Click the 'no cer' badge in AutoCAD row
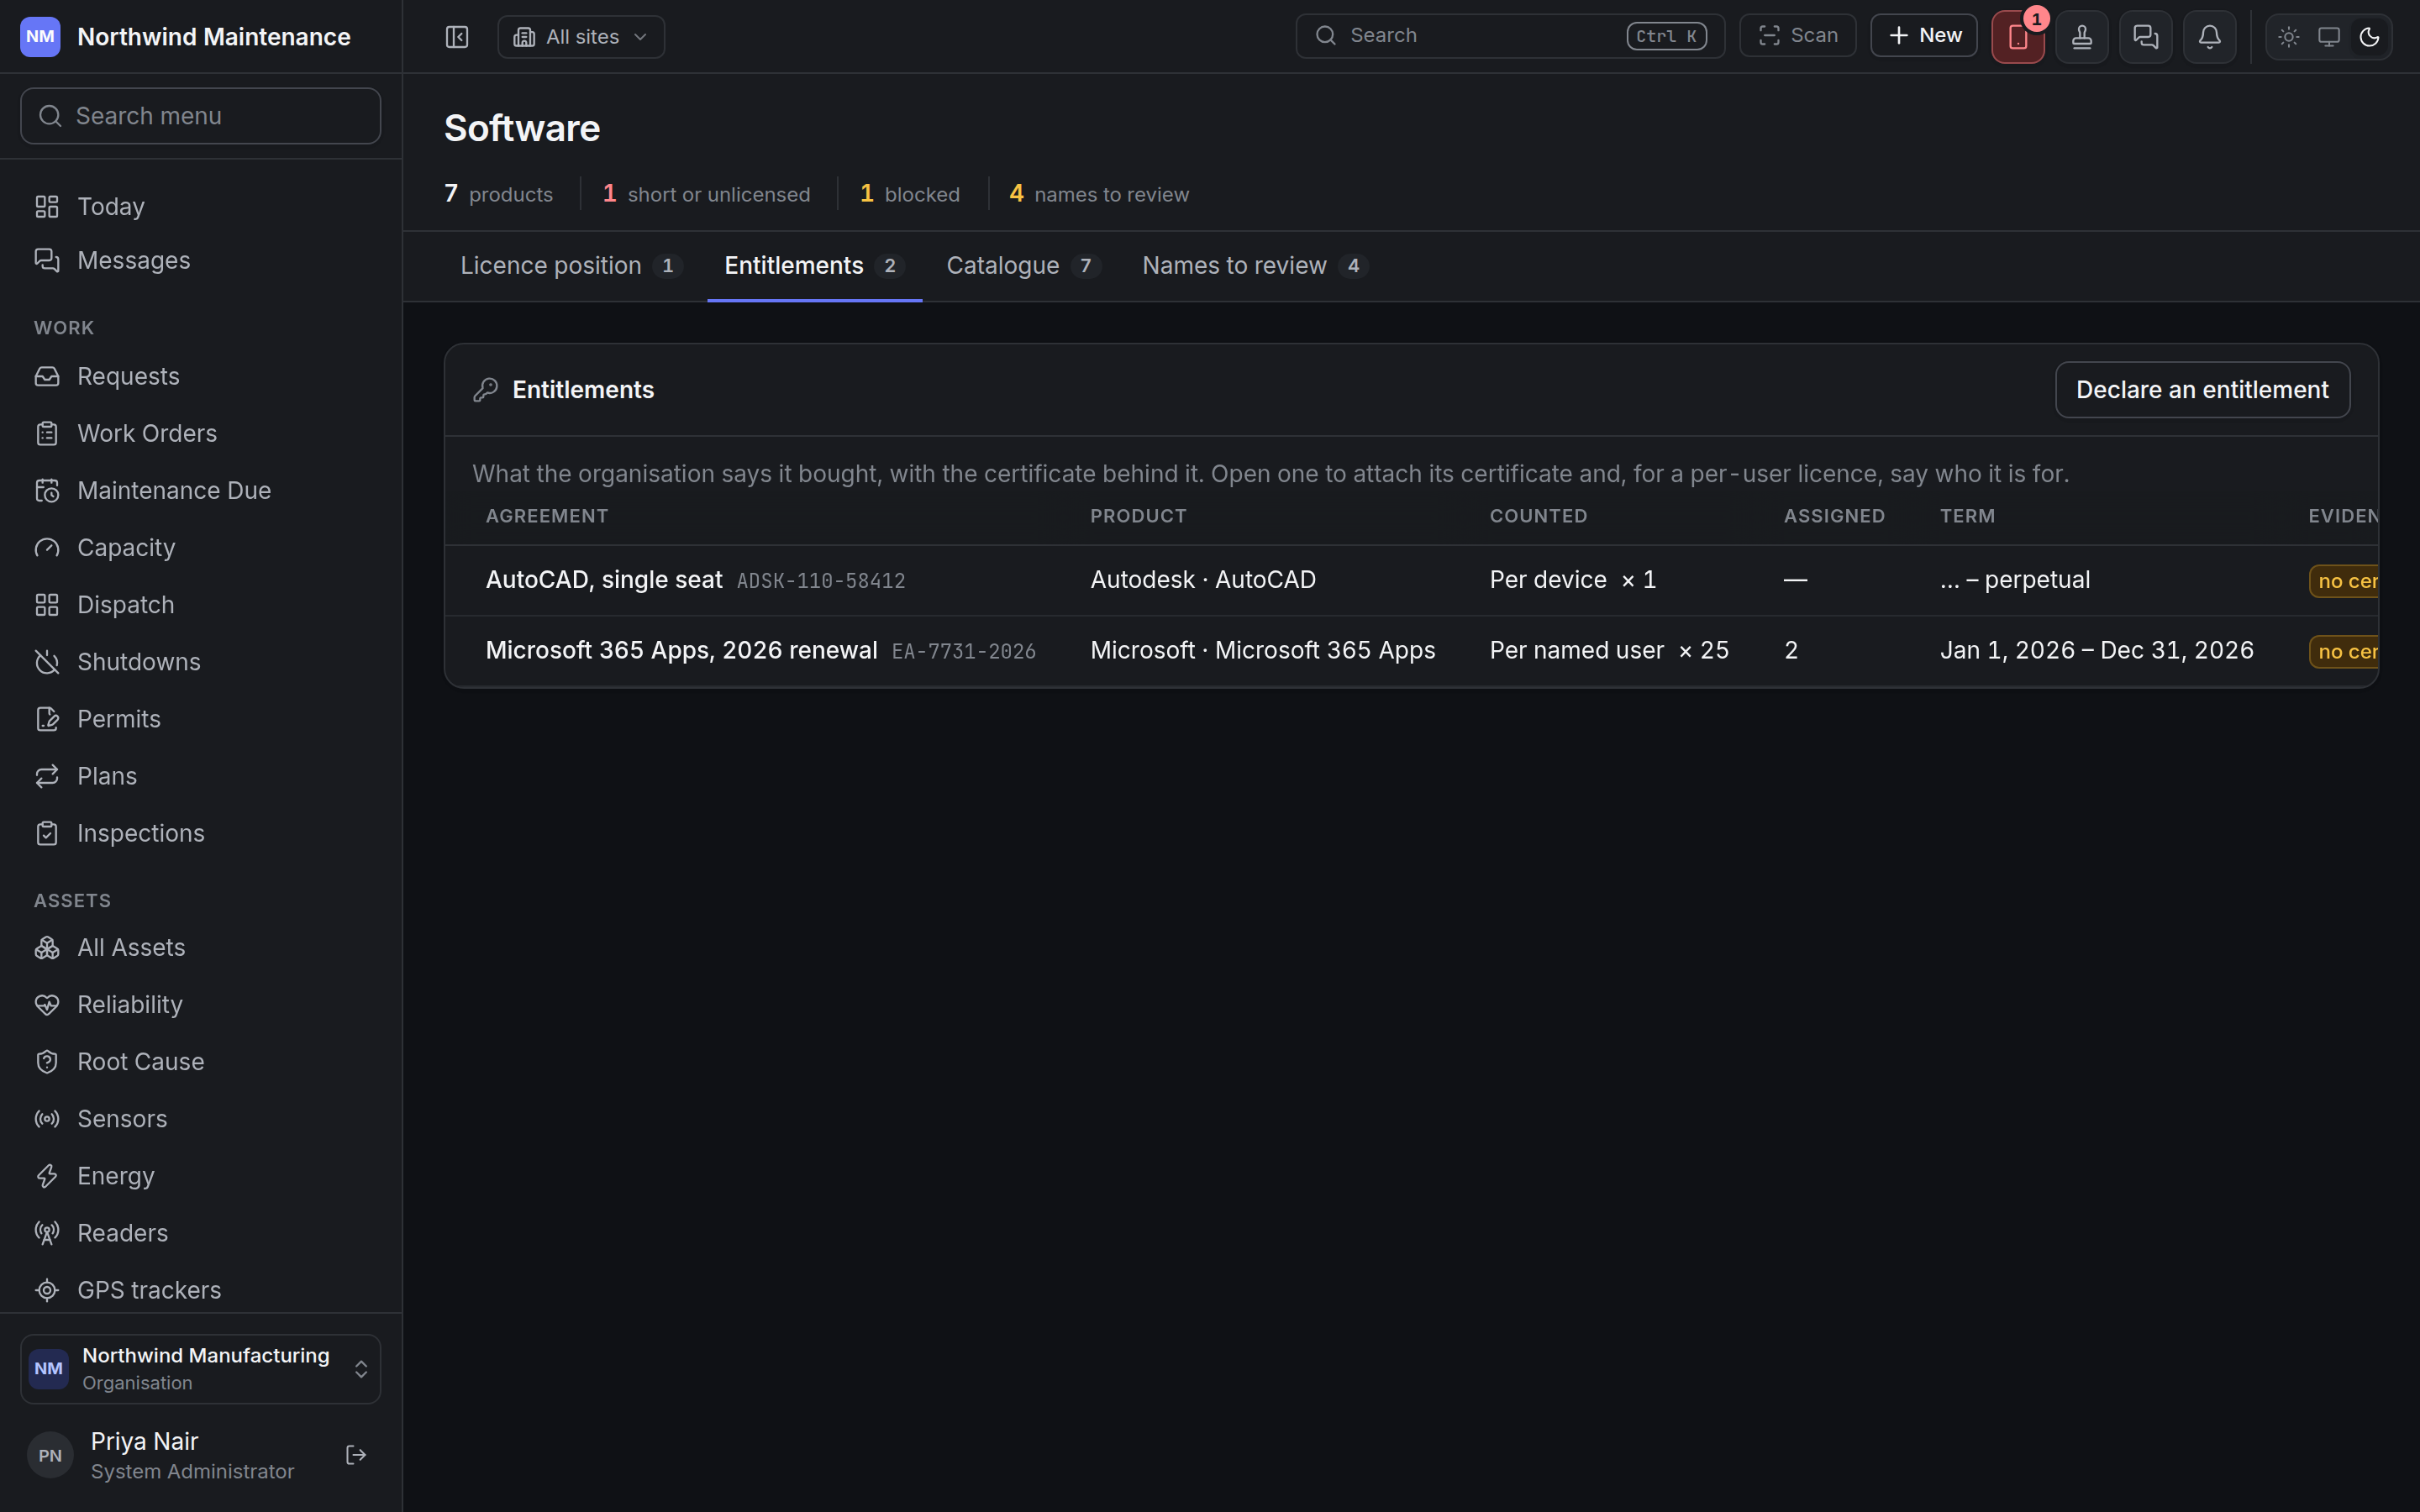Image resolution: width=2420 pixels, height=1512 pixels. point(2344,581)
